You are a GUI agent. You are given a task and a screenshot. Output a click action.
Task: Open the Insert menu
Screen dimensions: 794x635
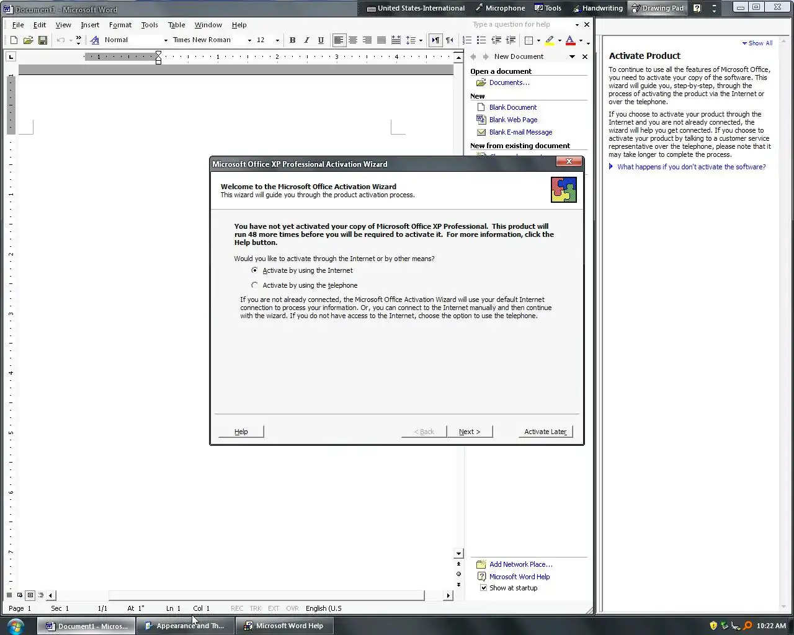tap(90, 25)
